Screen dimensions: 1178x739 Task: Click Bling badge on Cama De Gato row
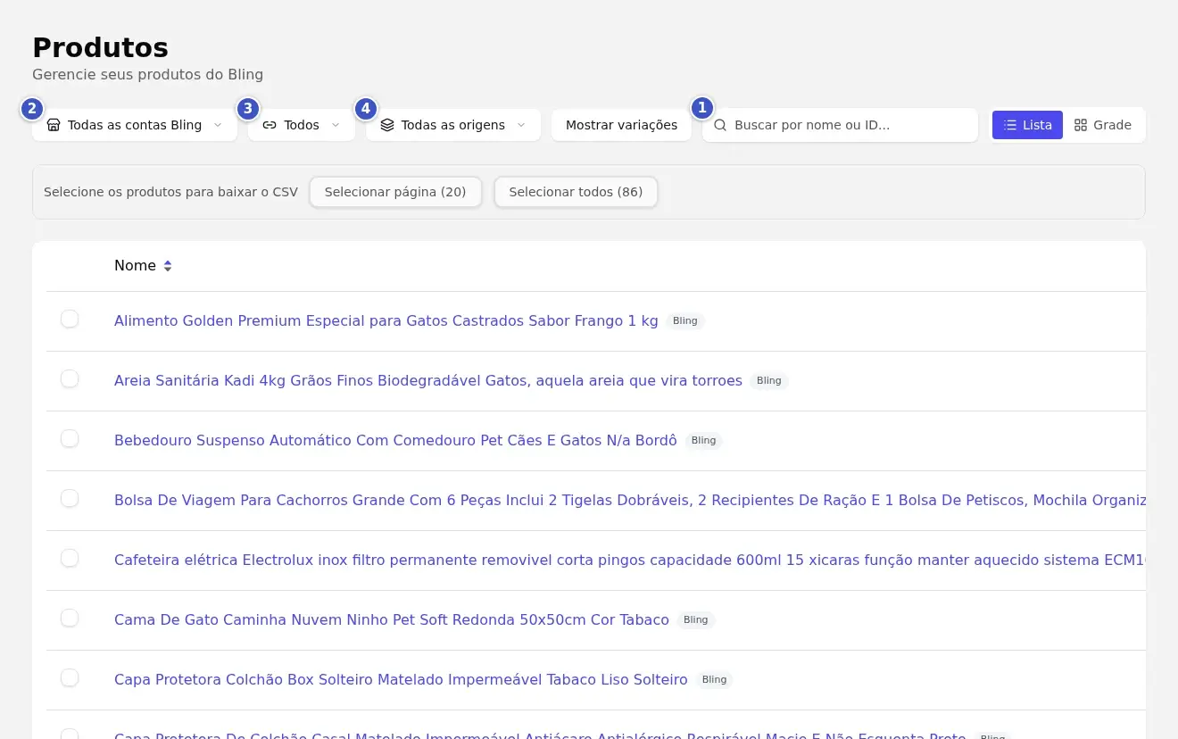(x=696, y=620)
